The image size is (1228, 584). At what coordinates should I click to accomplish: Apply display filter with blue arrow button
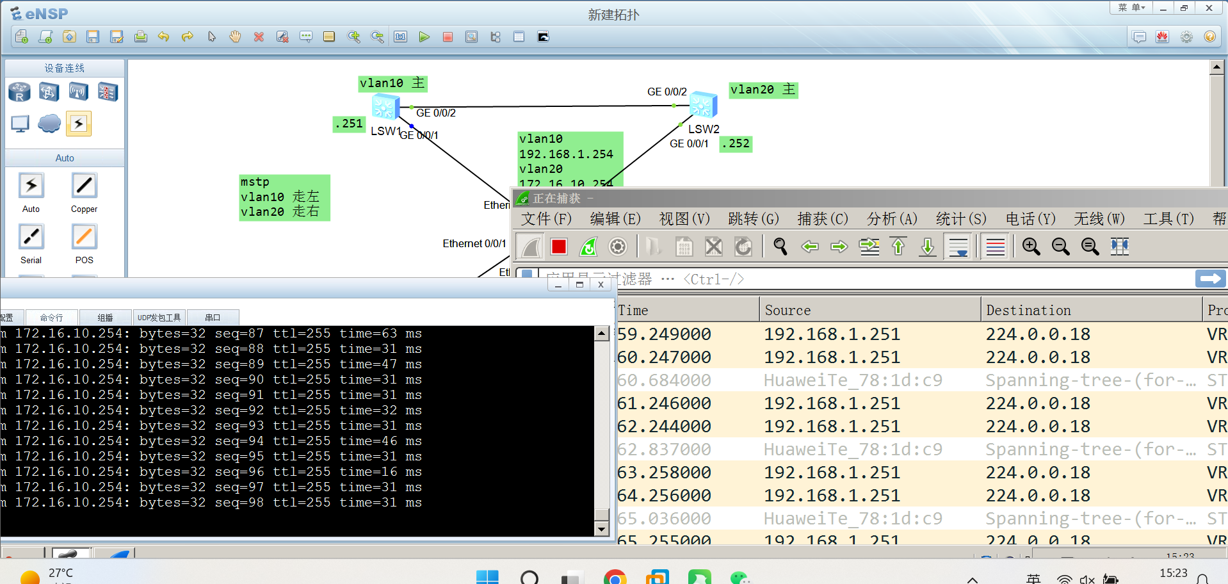(x=1210, y=279)
